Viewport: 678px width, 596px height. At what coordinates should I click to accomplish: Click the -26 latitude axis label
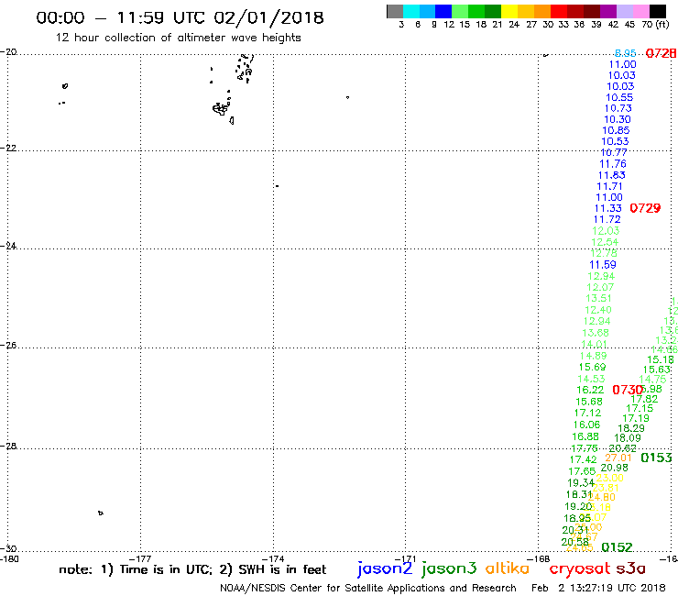[x=8, y=345]
